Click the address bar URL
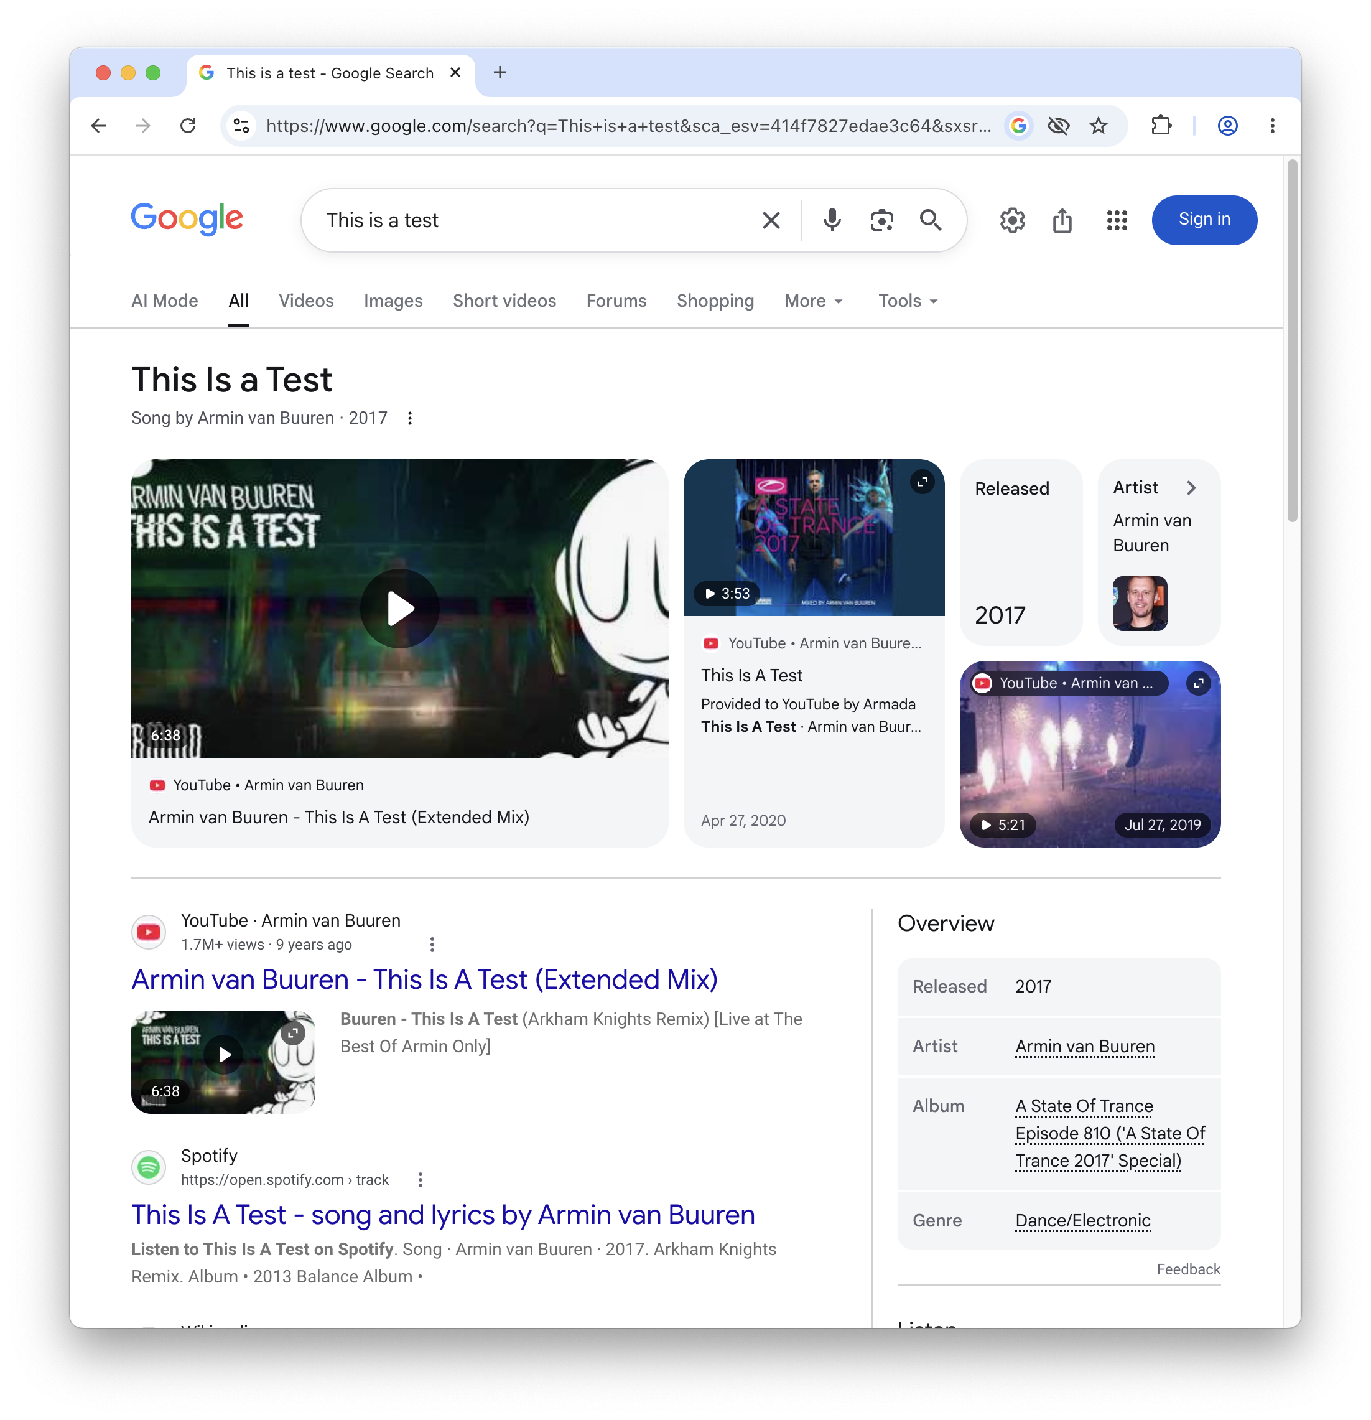1371x1420 pixels. 629,126
